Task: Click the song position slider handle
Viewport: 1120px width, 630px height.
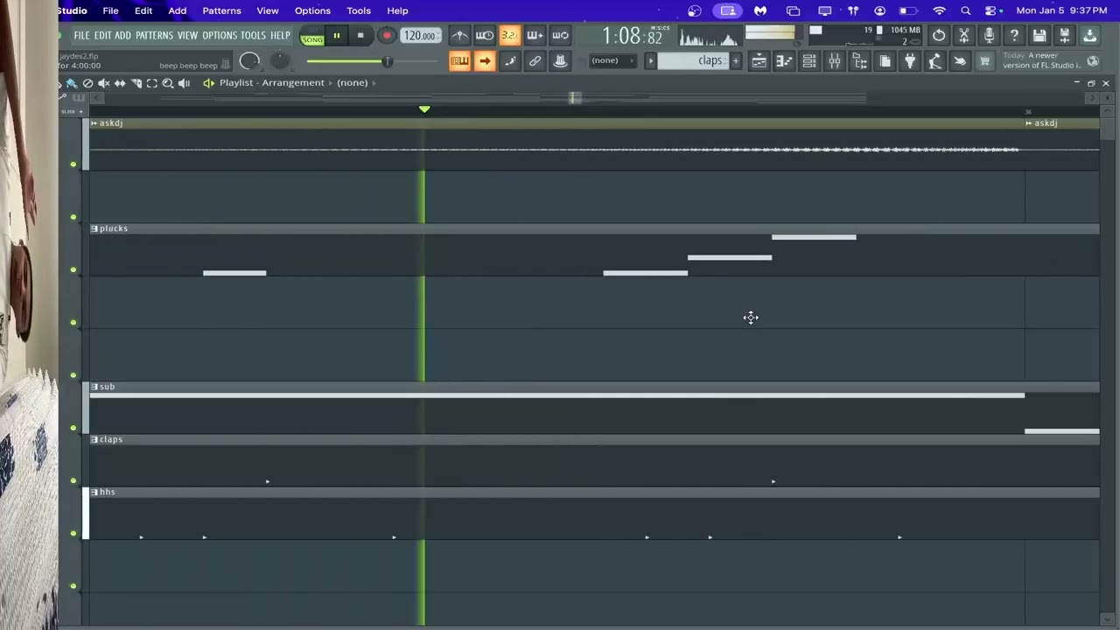Action: (x=386, y=61)
